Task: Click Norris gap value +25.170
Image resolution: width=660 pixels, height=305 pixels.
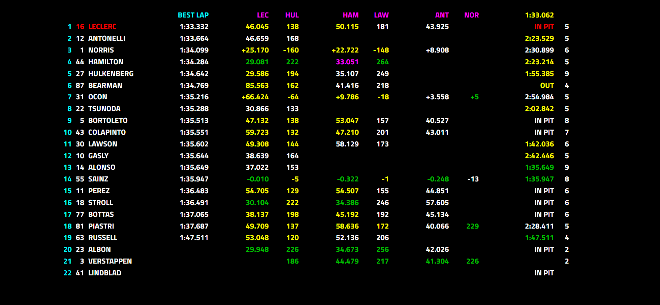Action: [x=255, y=50]
